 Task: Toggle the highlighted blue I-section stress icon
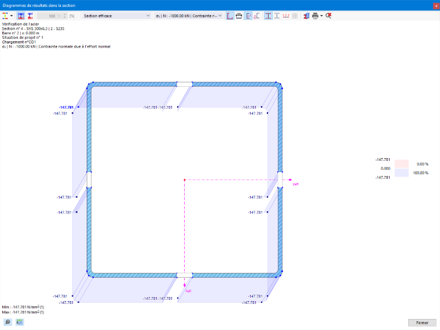tap(21, 16)
